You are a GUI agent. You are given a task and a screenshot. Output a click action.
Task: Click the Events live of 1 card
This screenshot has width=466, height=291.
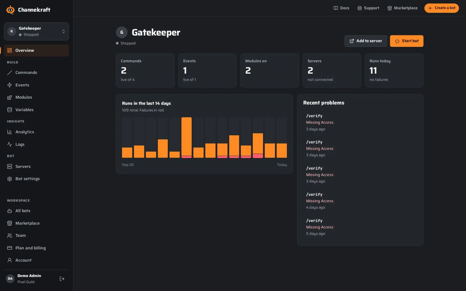207,70
